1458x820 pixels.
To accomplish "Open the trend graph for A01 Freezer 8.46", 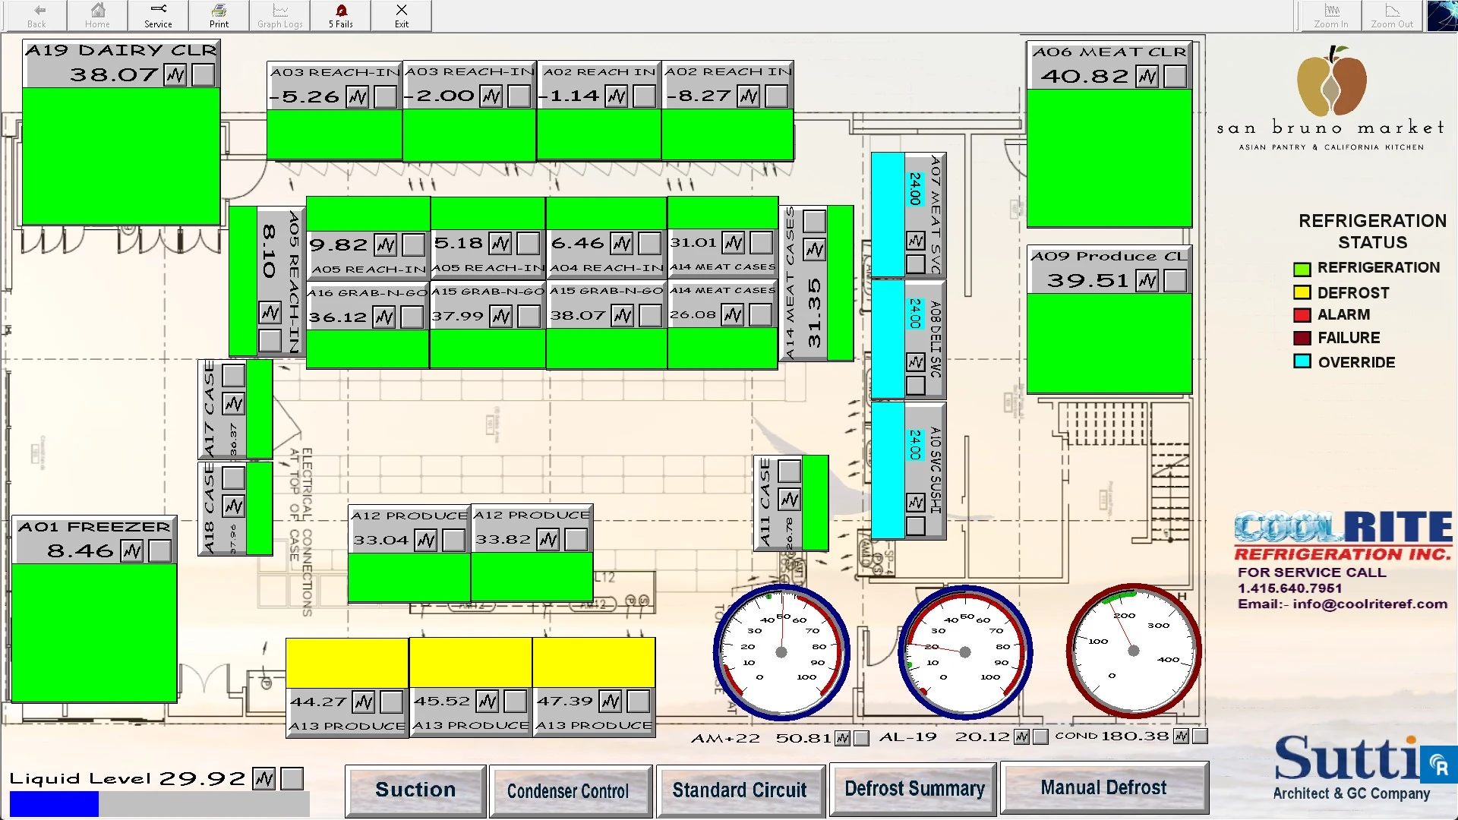I will (132, 550).
